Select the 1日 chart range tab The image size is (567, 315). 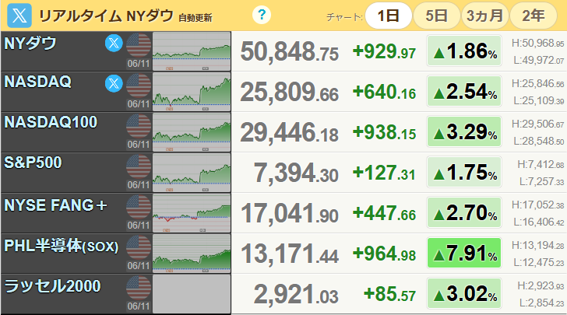pos(389,16)
